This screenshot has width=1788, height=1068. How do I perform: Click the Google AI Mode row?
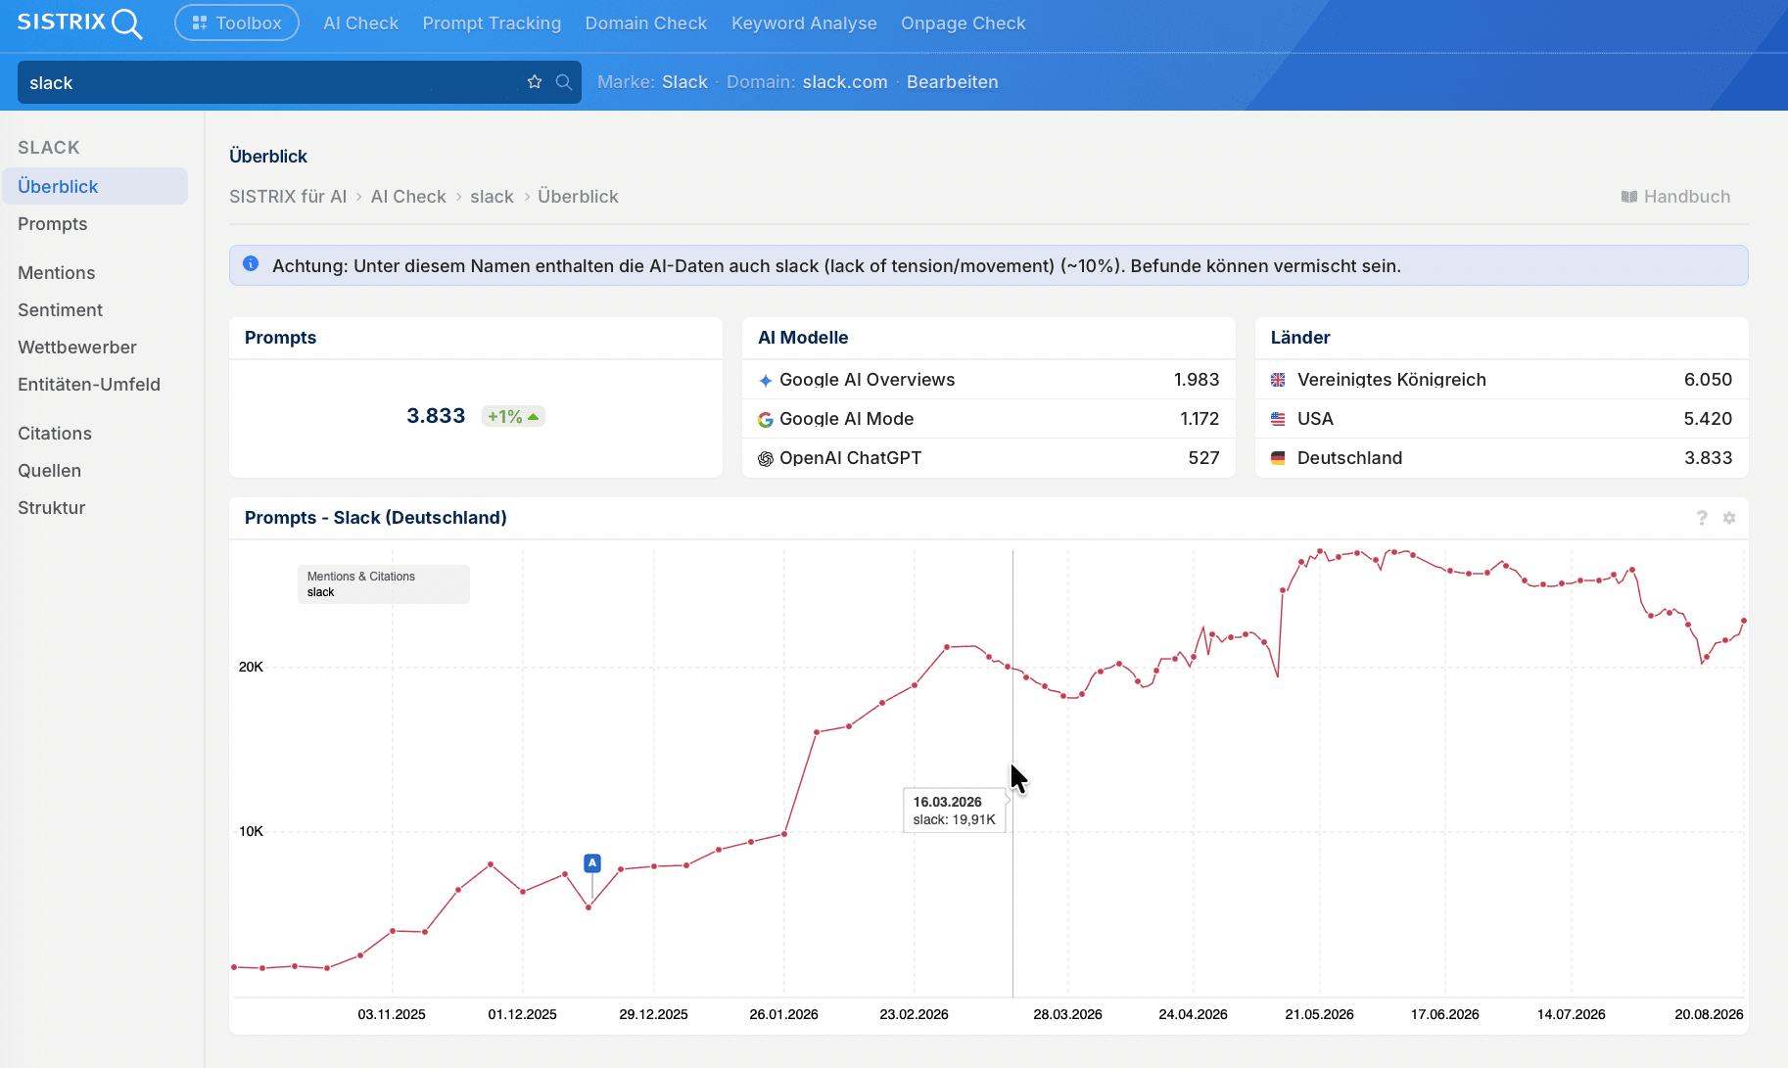coord(989,419)
